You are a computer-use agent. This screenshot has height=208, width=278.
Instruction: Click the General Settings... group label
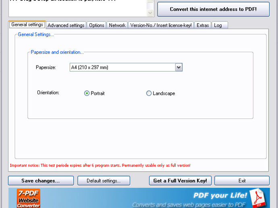36,35
